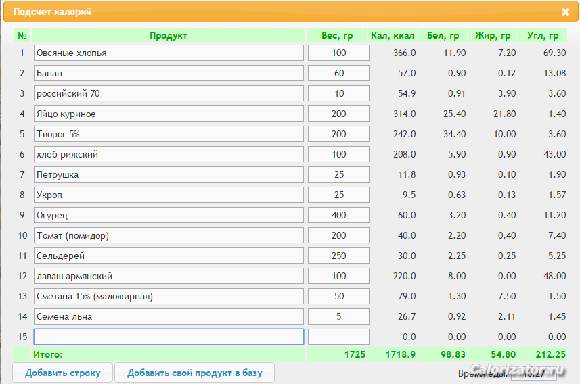Edit the weight field for Огурец

pyautogui.click(x=338, y=215)
